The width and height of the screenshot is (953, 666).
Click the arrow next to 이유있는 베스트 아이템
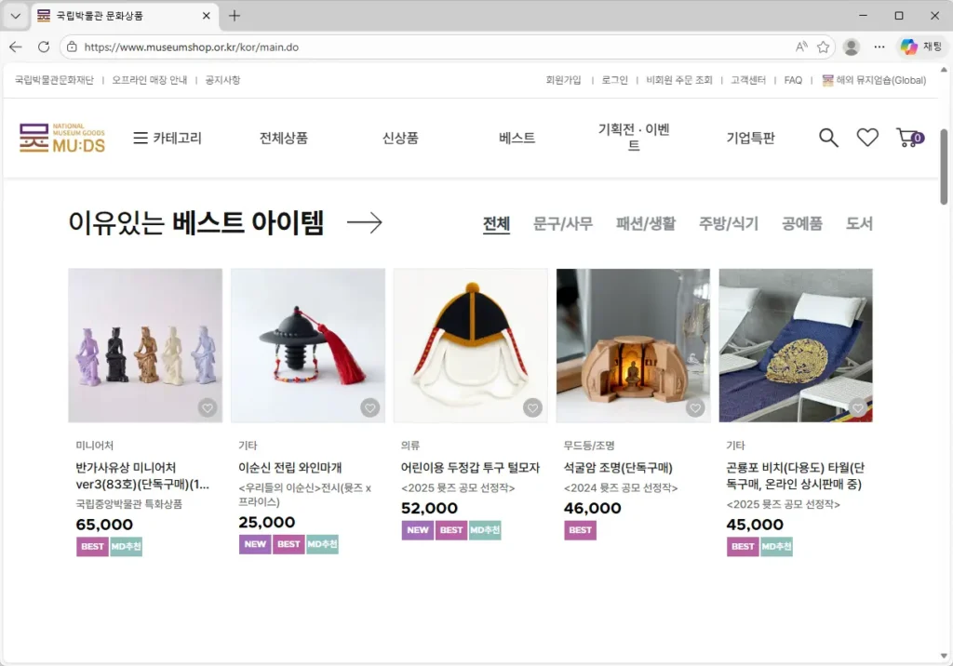pos(364,222)
